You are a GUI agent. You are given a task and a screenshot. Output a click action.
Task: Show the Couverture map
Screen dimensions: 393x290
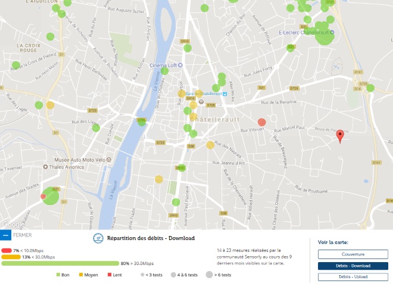coord(353,254)
